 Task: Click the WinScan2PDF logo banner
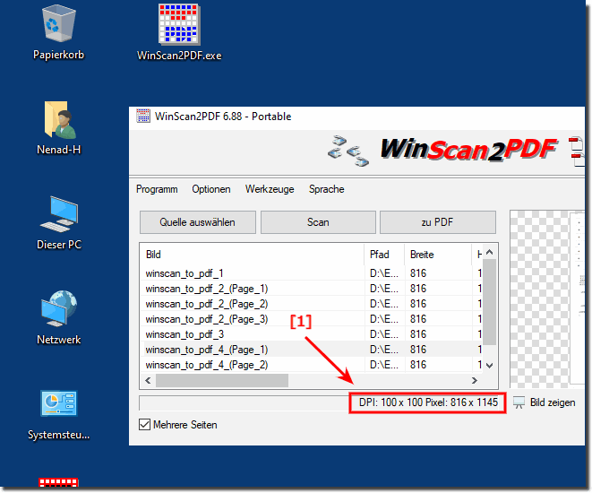[468, 150]
